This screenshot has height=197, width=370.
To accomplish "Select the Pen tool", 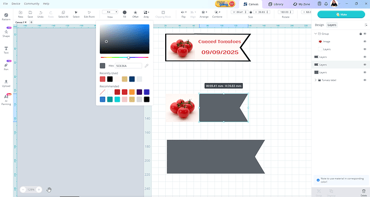I will click(6, 66).
